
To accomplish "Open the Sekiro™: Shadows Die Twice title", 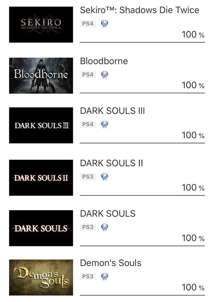I will click(139, 10).
